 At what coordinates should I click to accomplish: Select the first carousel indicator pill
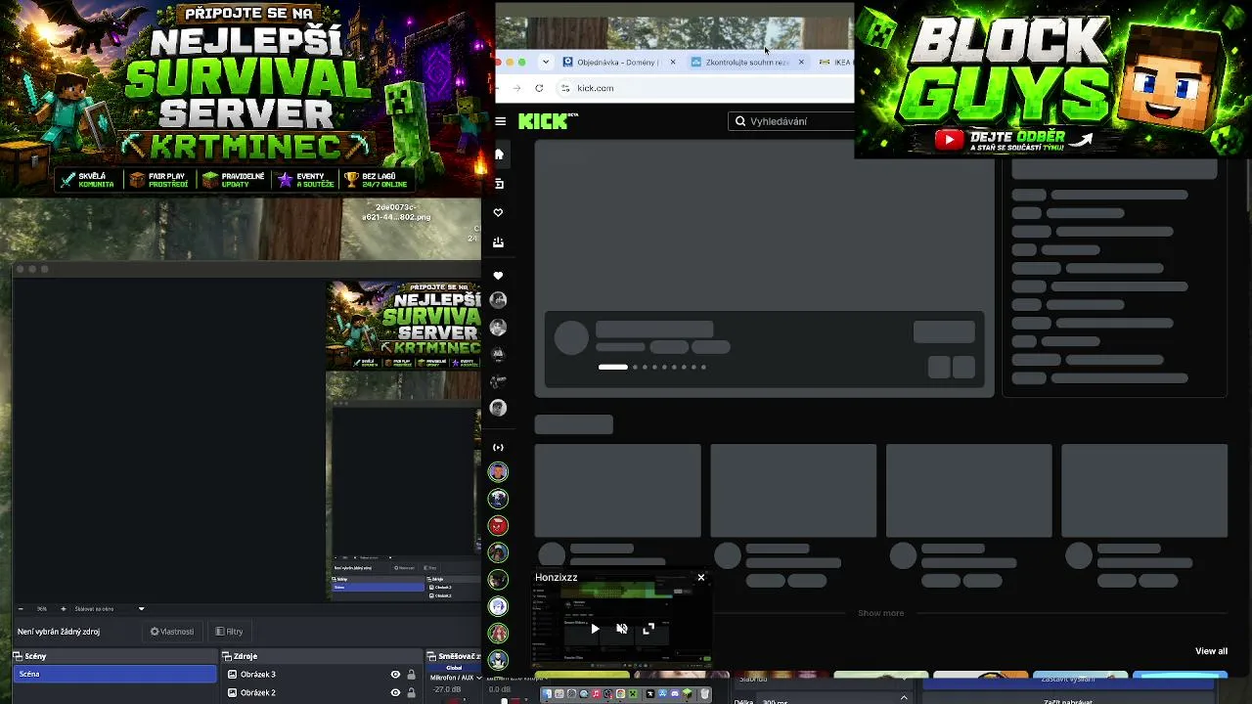pos(613,368)
